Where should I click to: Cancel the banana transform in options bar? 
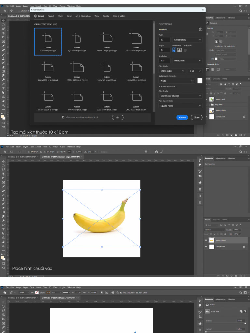point(156,152)
